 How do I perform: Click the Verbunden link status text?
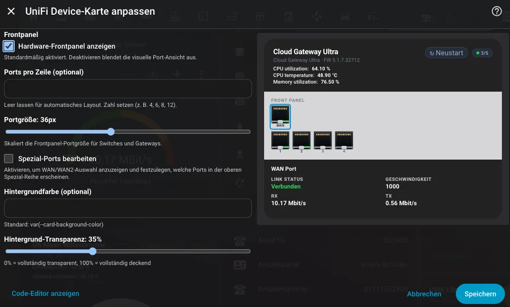286,186
